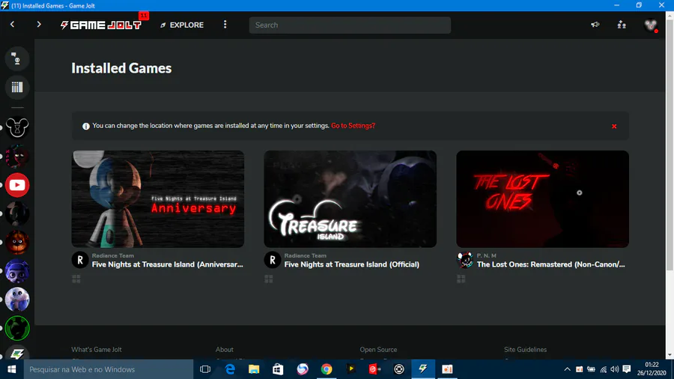Open the friends list icon
674x379 pixels.
(622, 25)
